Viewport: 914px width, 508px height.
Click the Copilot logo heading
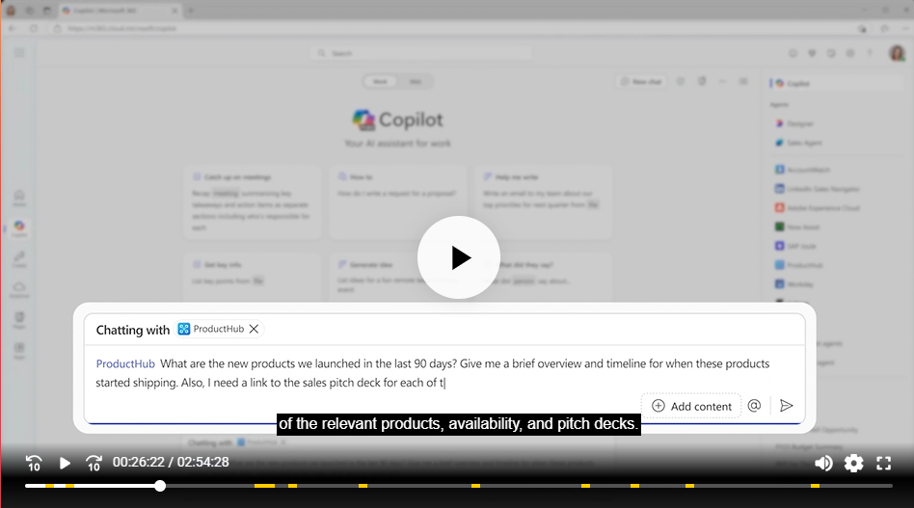[x=397, y=120]
